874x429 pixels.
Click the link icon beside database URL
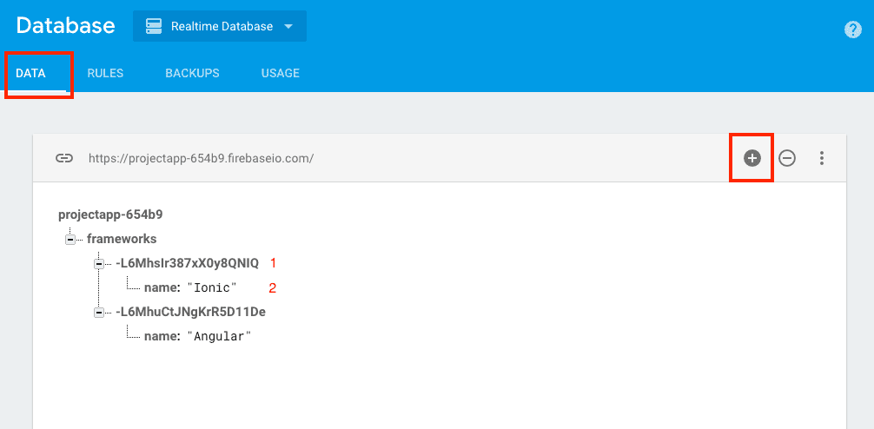coord(64,158)
